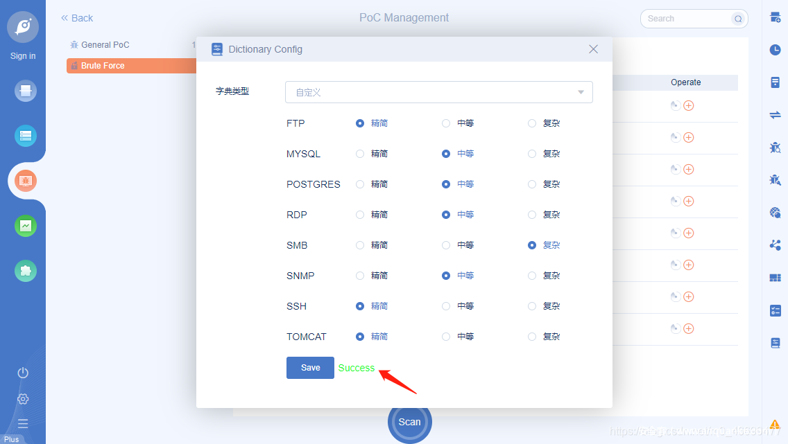Open the hamburger menu icon in left sidebar
Viewport: 788px width, 444px height.
point(23,423)
